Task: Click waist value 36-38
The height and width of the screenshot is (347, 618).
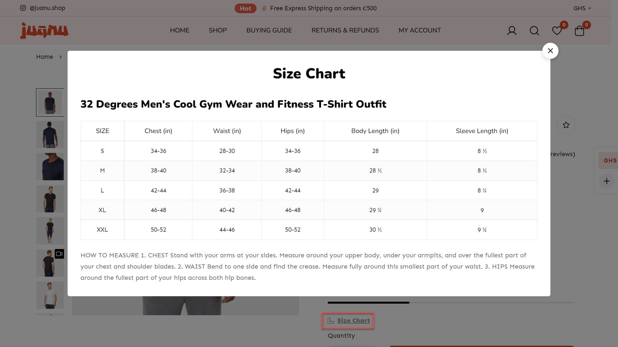Action: pos(227,191)
